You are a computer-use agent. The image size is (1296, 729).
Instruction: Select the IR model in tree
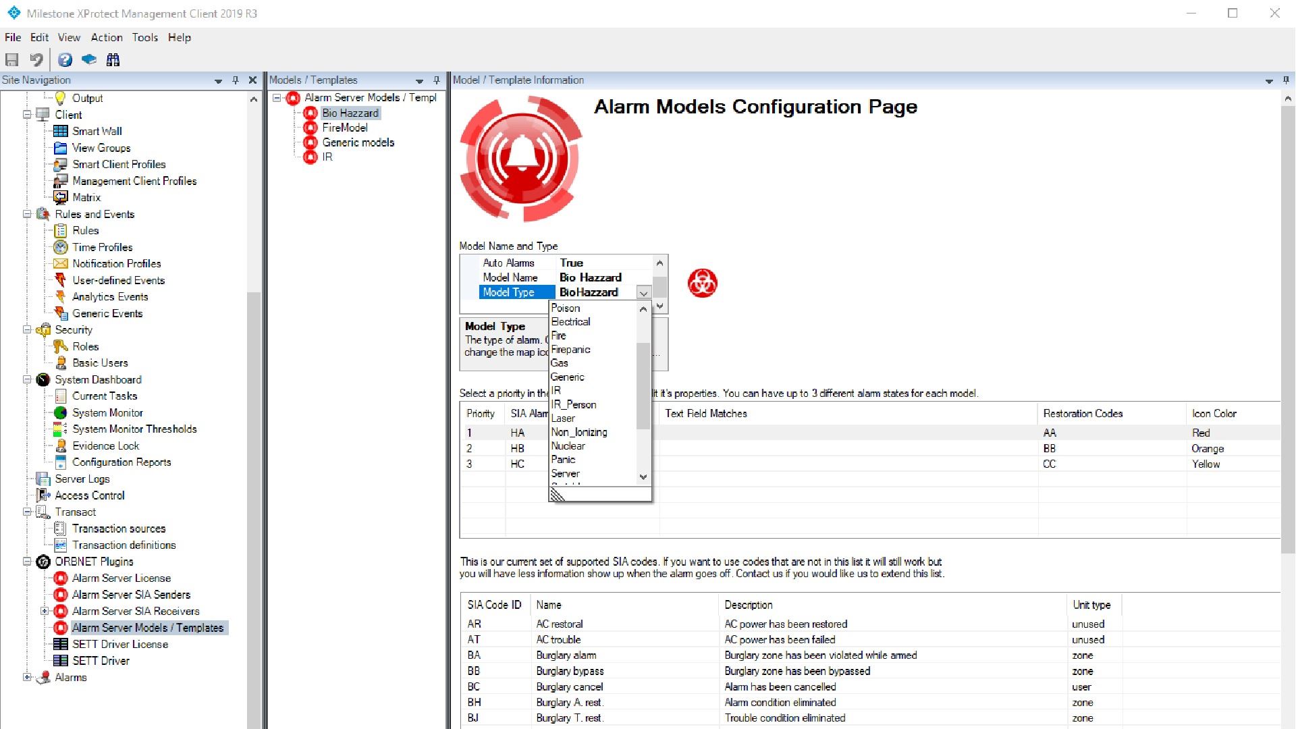(327, 157)
